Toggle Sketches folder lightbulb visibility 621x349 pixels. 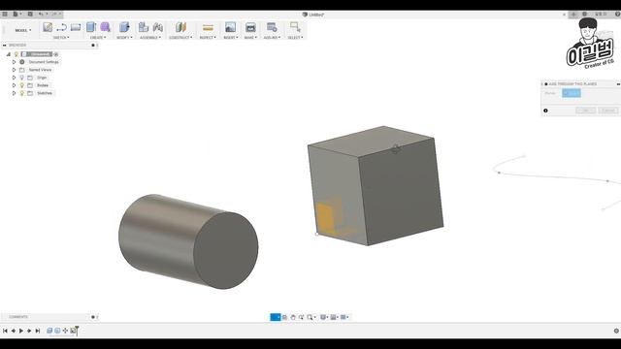22,93
